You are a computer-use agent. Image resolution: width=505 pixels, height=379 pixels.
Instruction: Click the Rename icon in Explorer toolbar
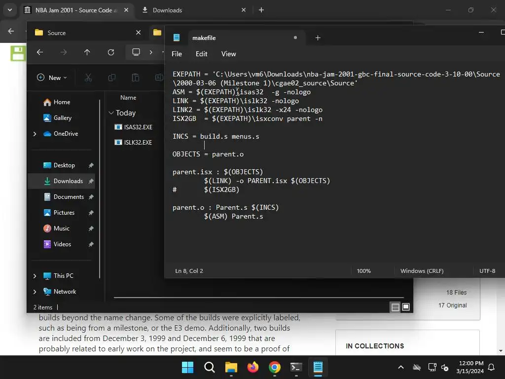tap(159, 77)
